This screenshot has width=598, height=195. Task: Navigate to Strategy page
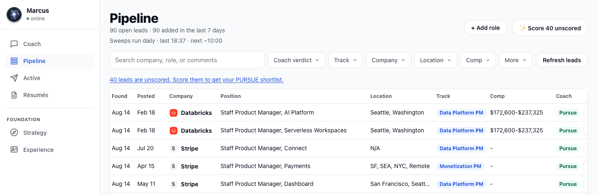click(50, 133)
